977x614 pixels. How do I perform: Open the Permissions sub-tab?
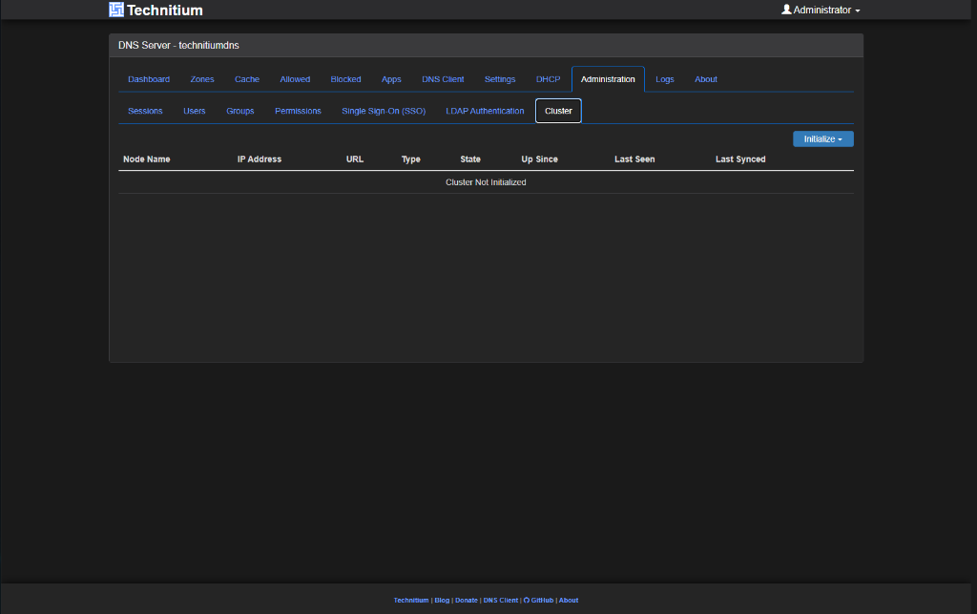point(298,111)
